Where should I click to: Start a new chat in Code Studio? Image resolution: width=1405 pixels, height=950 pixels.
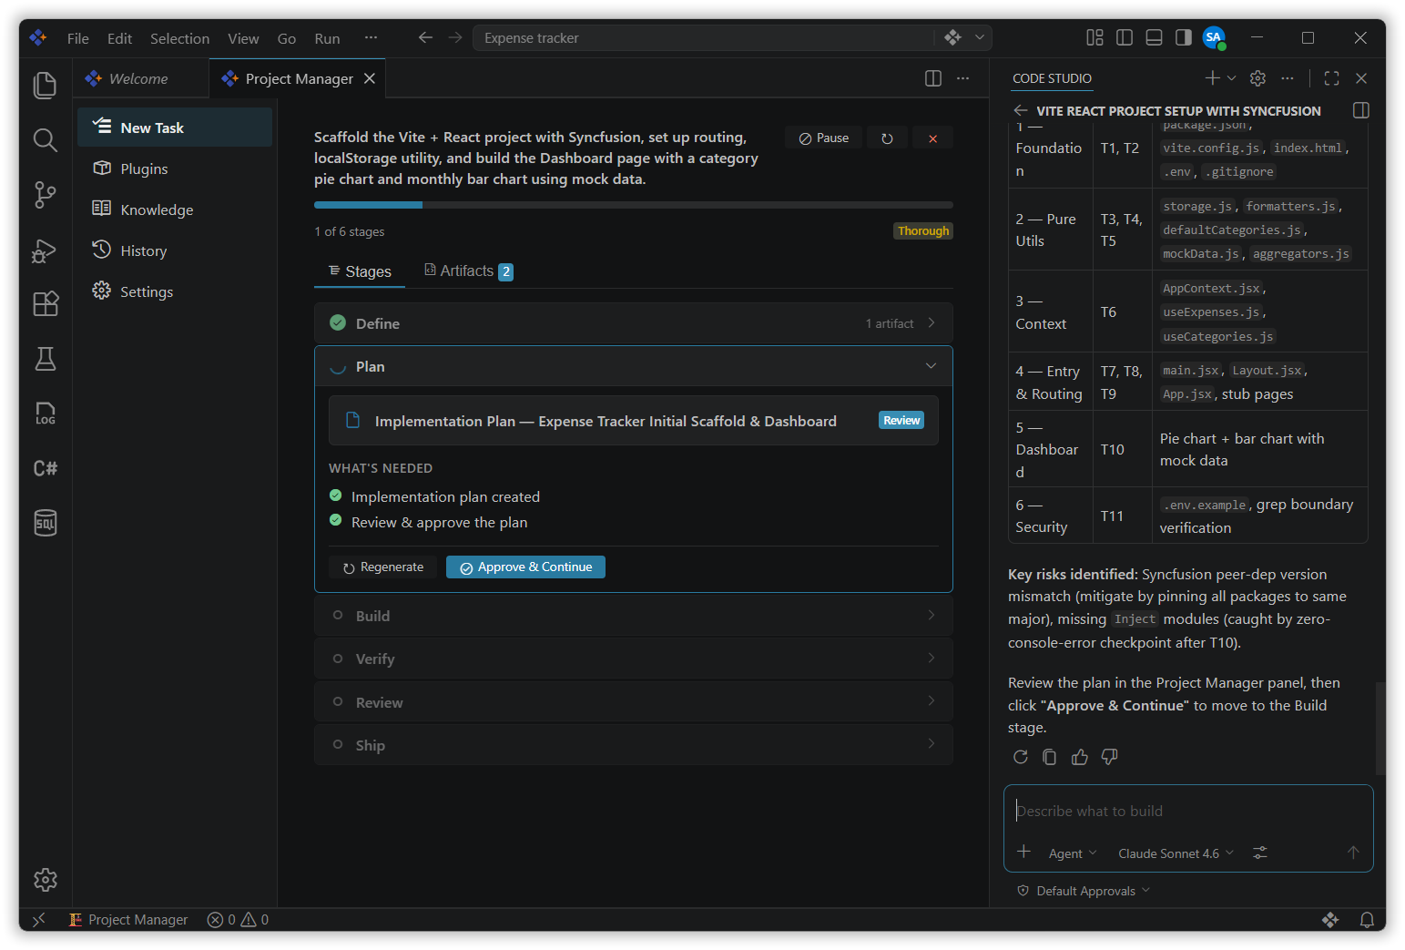click(x=1212, y=78)
